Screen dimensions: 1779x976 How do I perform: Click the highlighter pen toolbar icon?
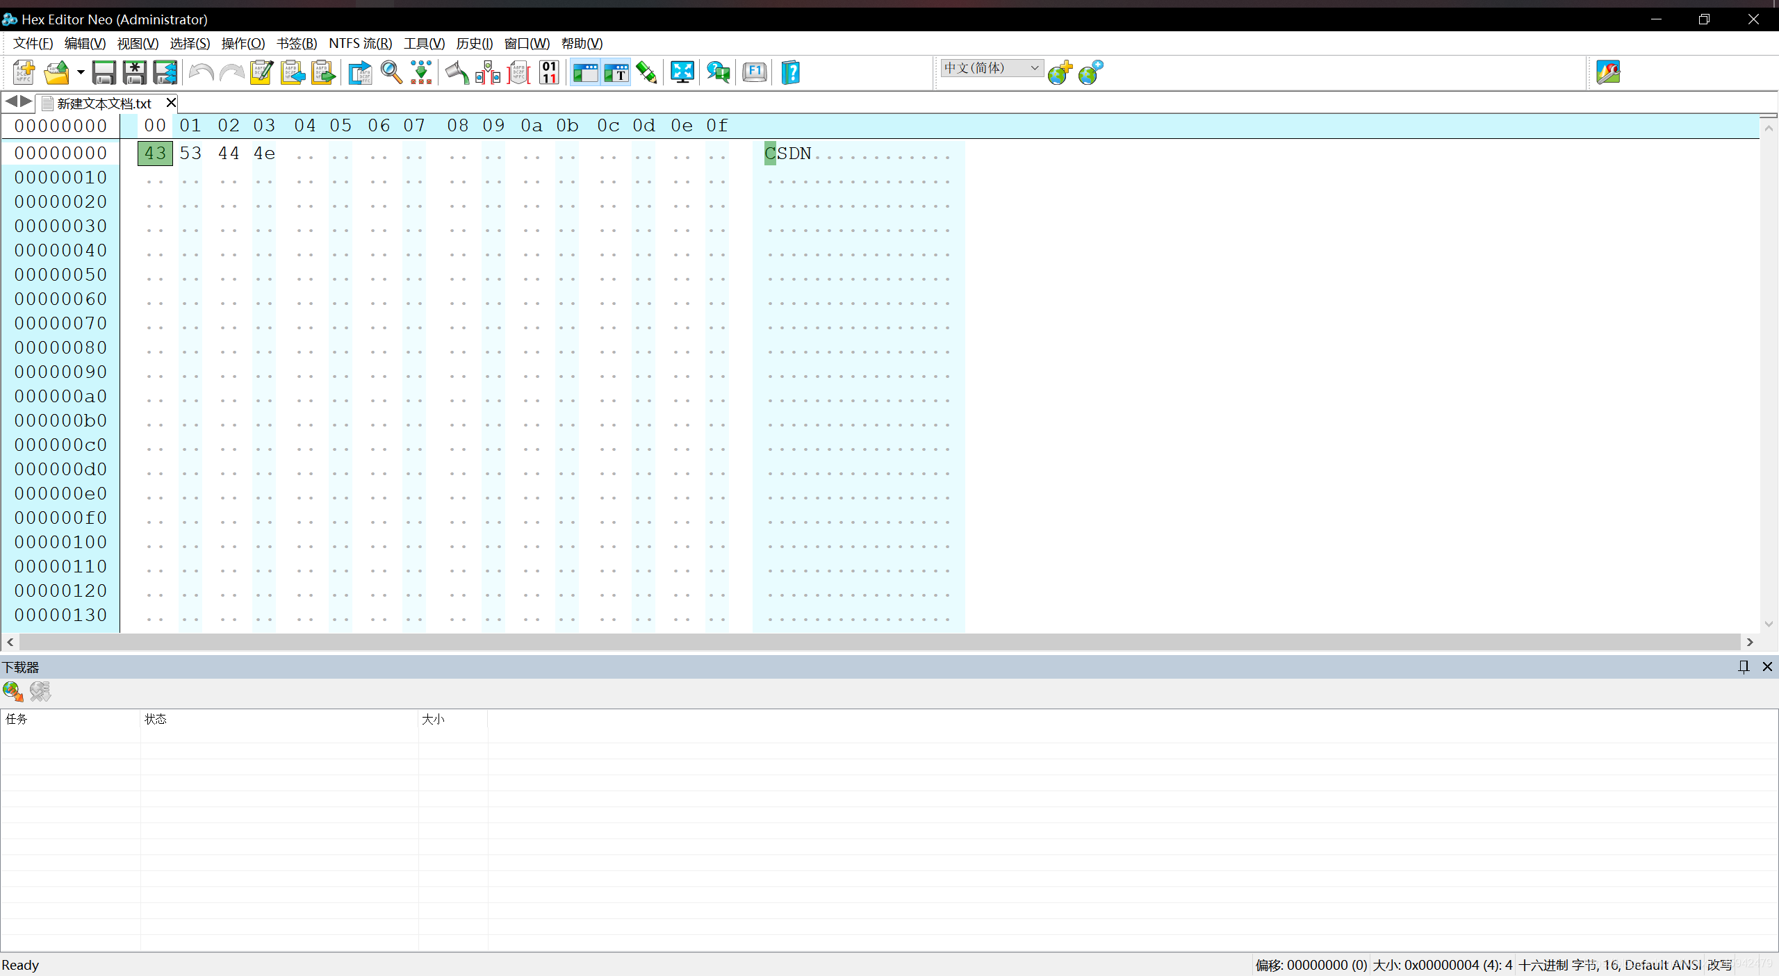coord(646,72)
